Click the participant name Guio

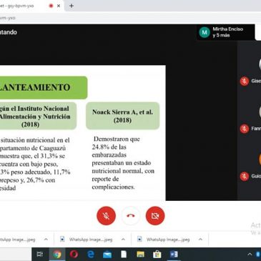coord(256,177)
